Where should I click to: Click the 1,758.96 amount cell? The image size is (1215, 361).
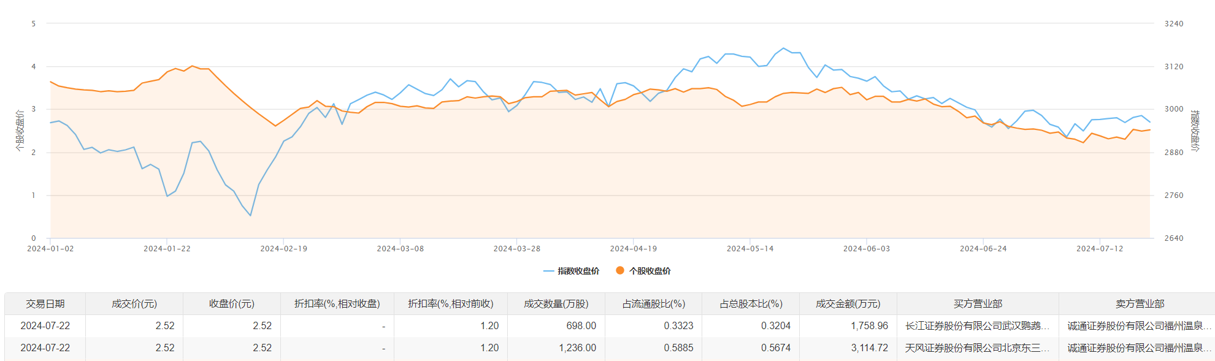[x=869, y=326]
